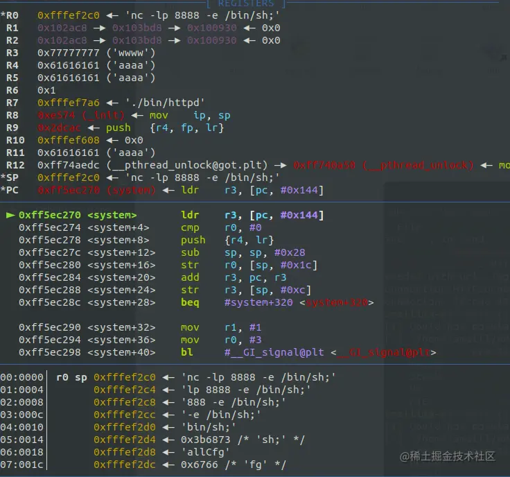Select the PC address 0xff5ec270 (system)
Image resolution: width=510 pixels, height=477 pixels.
96,190
